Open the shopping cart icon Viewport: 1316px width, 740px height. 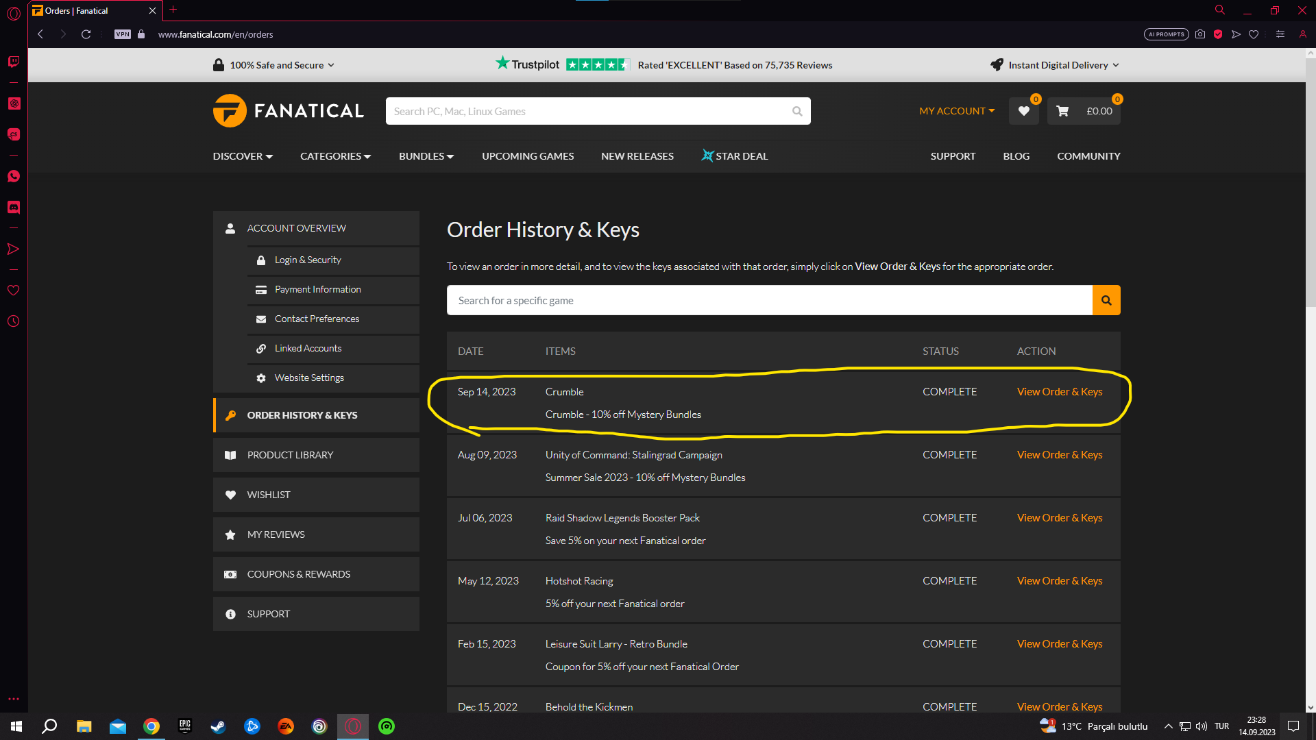tap(1062, 111)
